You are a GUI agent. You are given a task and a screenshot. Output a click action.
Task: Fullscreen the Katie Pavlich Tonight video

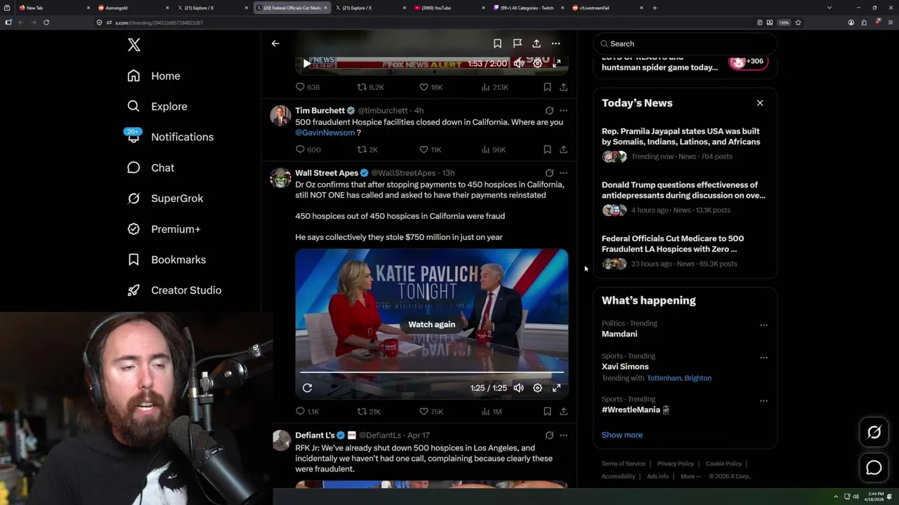[556, 388]
